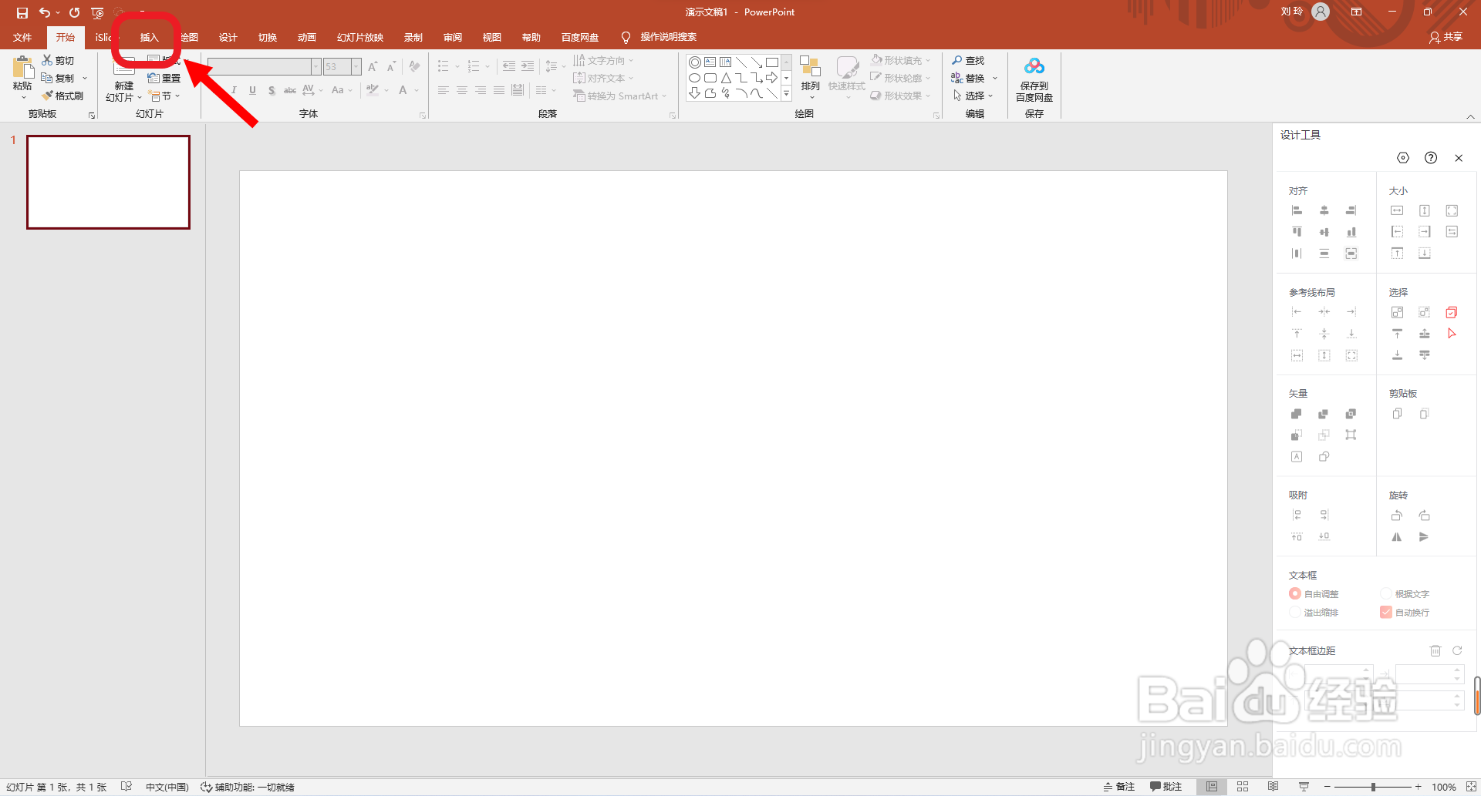Refresh the 文本框边距 values

click(x=1457, y=650)
